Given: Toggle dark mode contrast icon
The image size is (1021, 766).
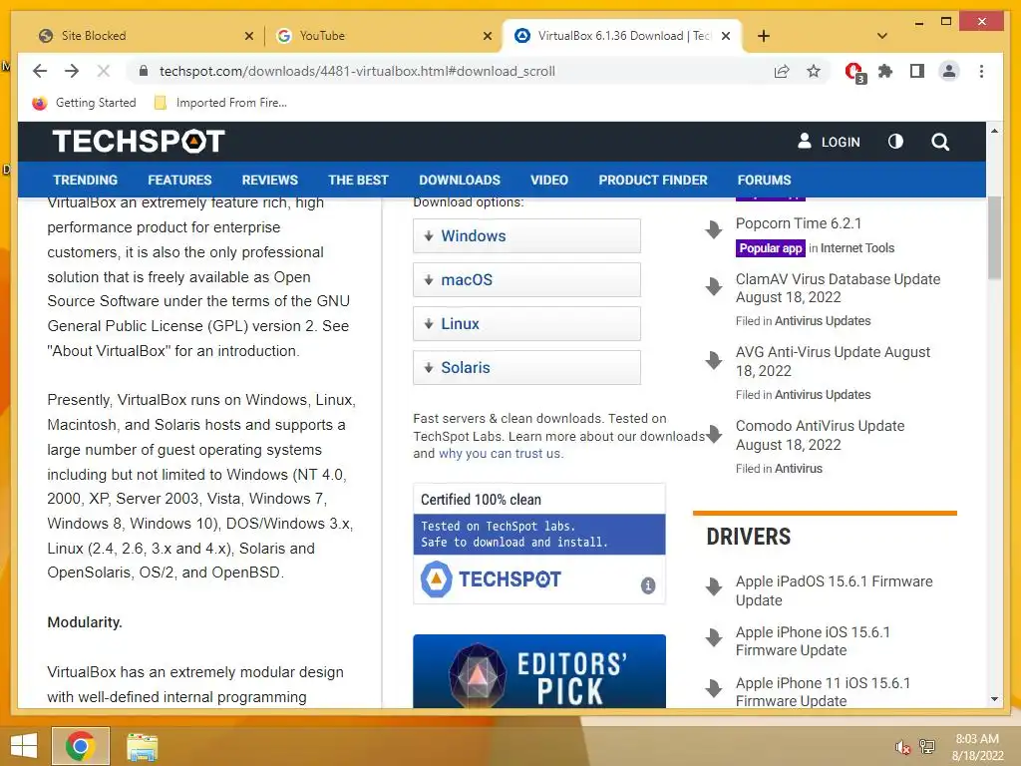Looking at the screenshot, I should tap(896, 142).
